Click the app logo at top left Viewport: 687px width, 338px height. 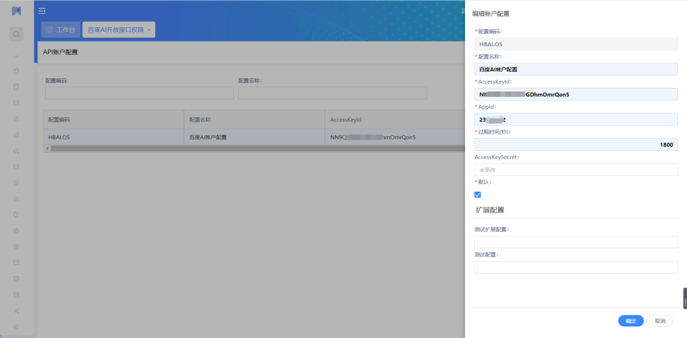pos(17,11)
